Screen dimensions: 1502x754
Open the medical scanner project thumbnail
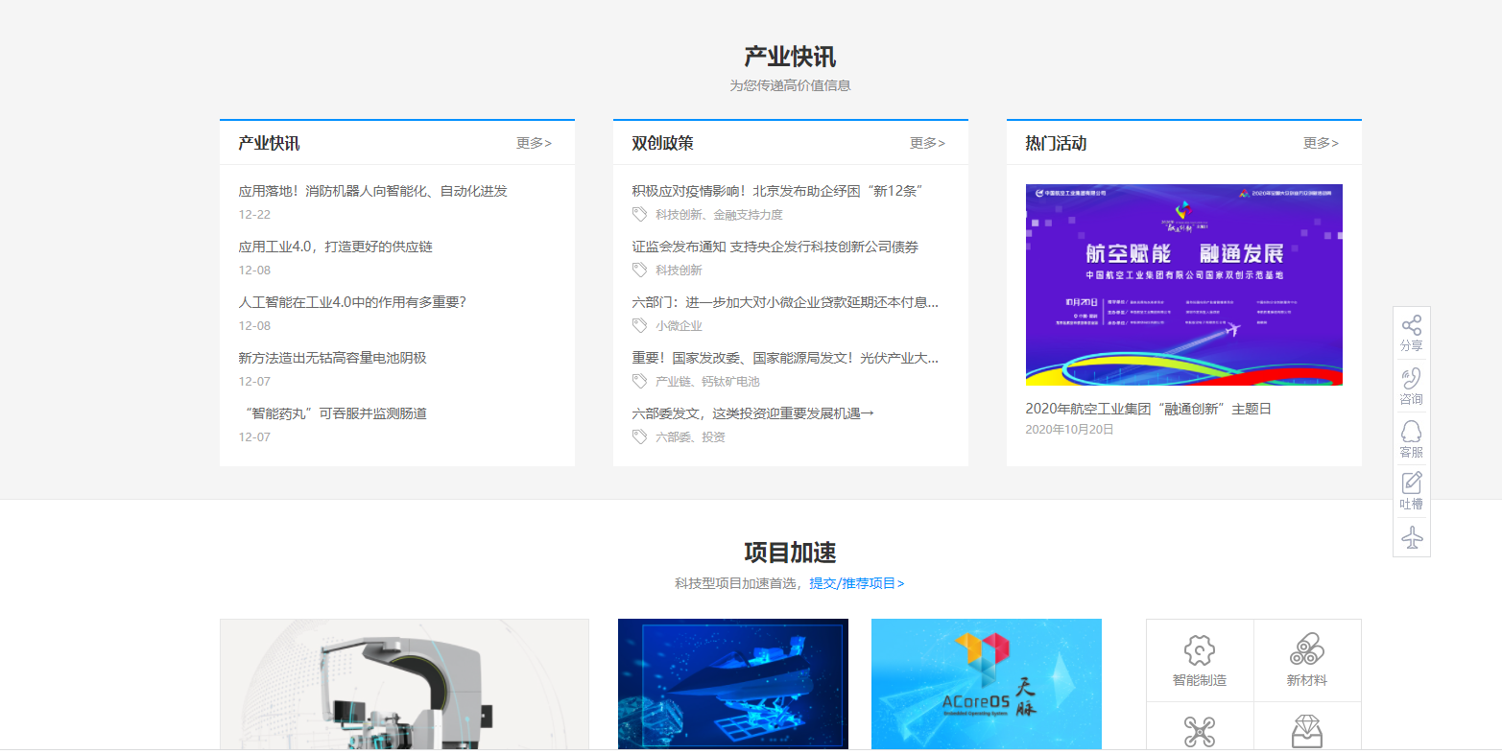[404, 684]
